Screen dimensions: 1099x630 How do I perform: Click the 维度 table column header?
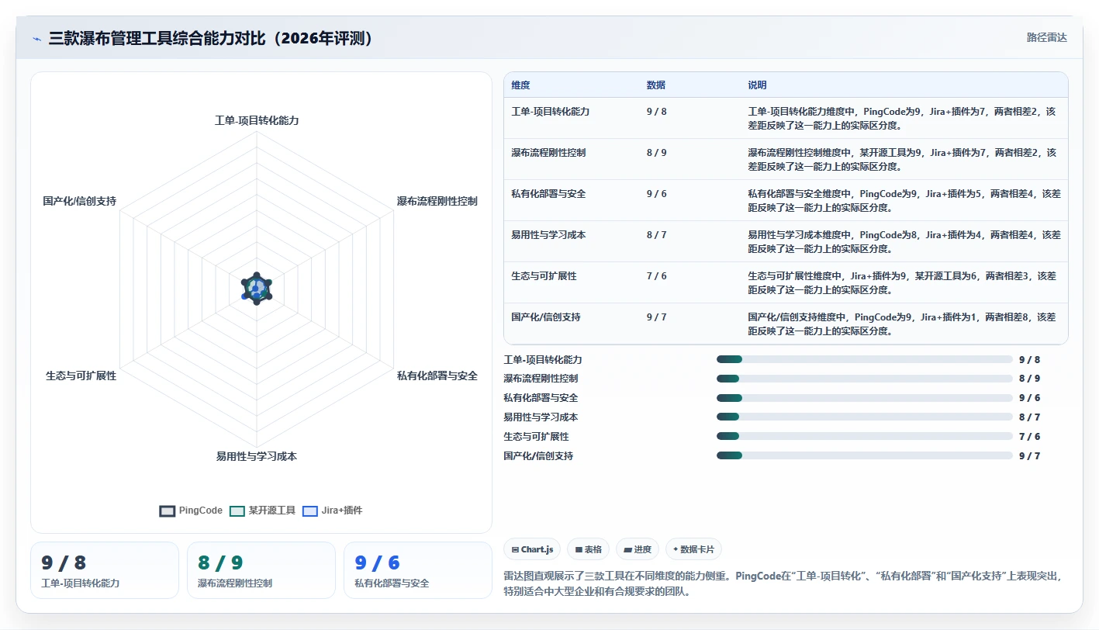pos(520,85)
